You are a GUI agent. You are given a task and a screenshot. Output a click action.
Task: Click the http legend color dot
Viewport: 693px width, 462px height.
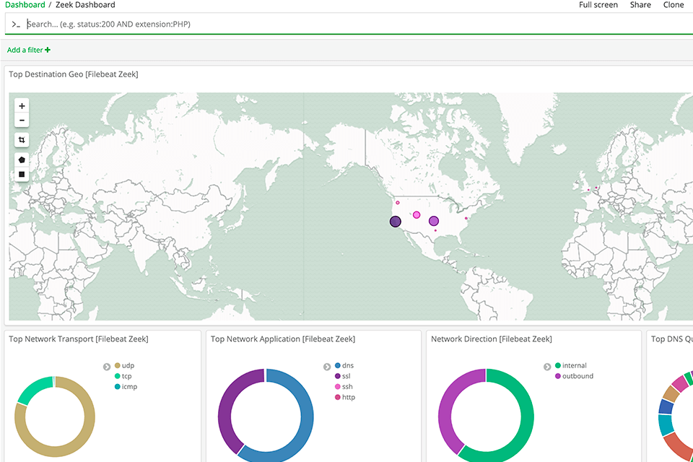point(338,397)
